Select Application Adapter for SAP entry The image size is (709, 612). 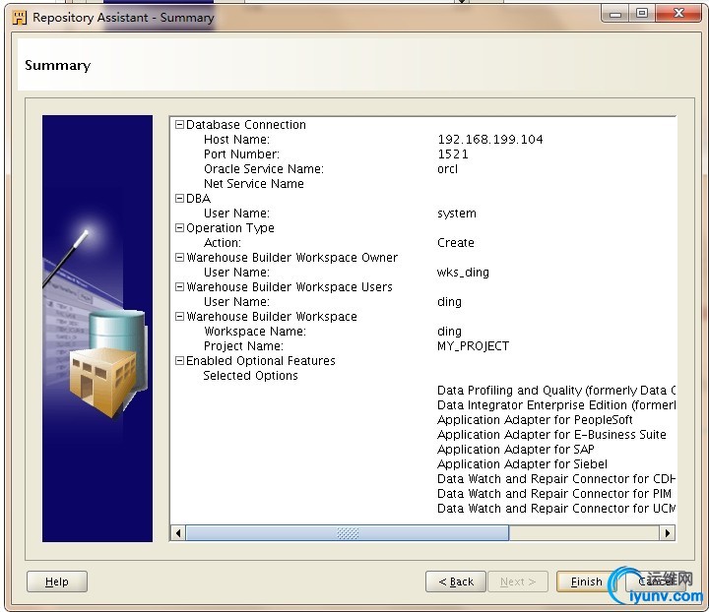[x=515, y=450]
